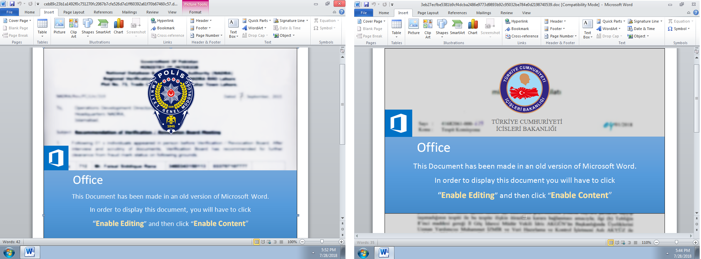Open Word Help in the right window
This screenshot has height=259, width=701.
696,12
